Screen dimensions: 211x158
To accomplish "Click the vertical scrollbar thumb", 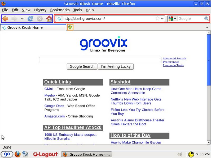I will [209, 60].
